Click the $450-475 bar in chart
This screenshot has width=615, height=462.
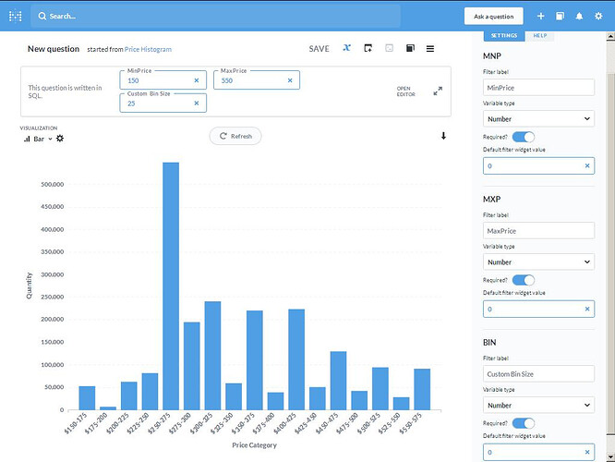coord(338,381)
